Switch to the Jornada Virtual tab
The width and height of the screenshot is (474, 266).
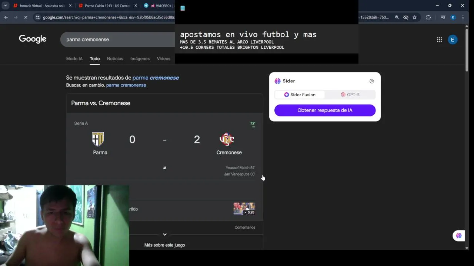43,6
